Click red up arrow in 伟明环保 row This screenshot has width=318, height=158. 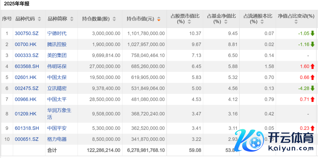point(312,66)
